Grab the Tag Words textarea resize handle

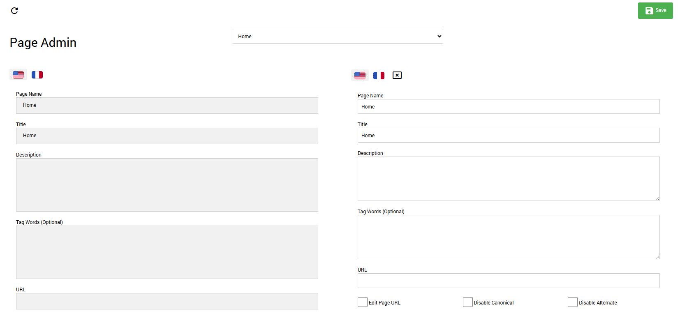pyautogui.click(x=657, y=257)
